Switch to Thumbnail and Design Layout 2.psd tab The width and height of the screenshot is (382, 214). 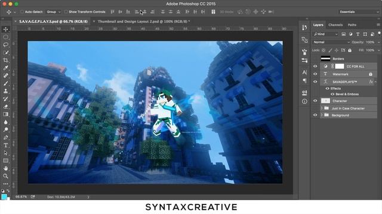(144, 21)
